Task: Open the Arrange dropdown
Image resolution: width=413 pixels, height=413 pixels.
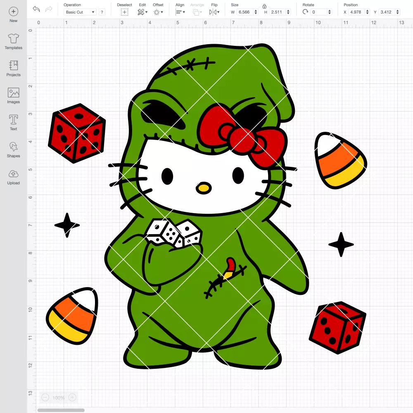Action: pyautogui.click(x=197, y=12)
